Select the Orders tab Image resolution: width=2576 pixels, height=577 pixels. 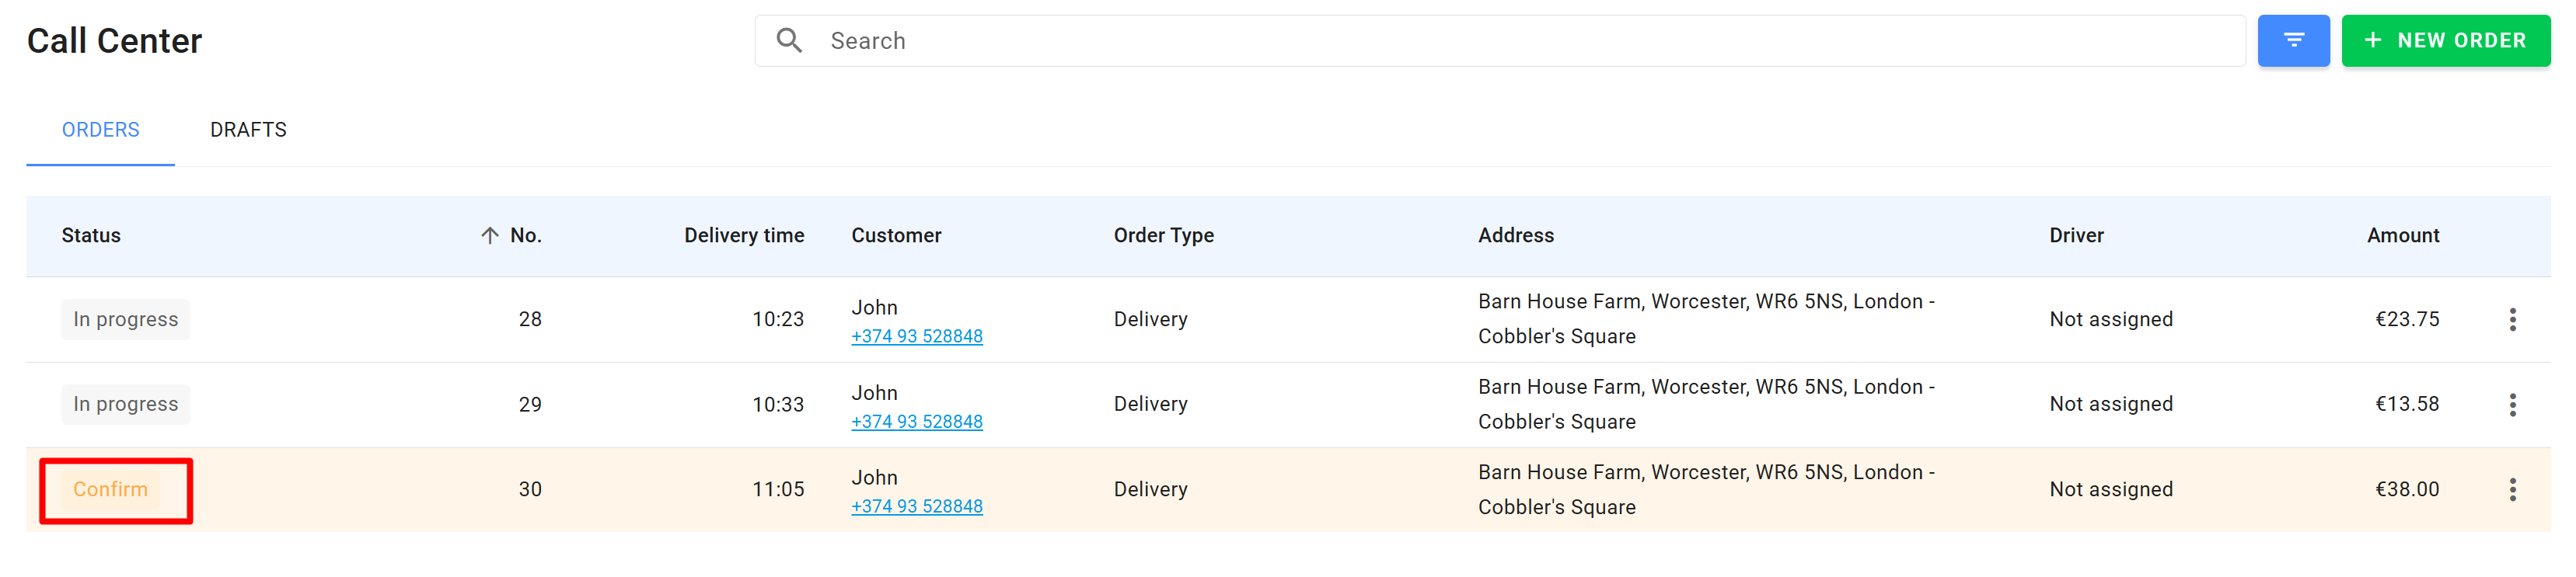click(x=100, y=130)
